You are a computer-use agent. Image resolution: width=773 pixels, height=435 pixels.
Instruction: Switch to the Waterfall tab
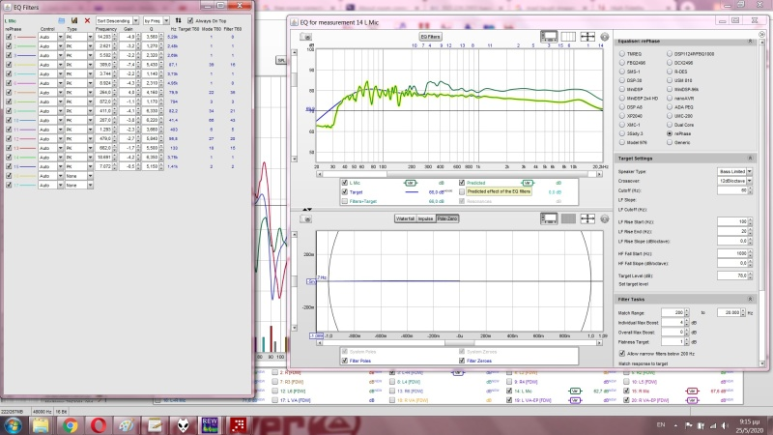(x=405, y=218)
